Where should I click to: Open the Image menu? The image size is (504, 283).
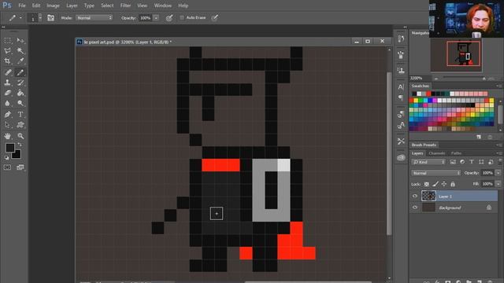tap(53, 6)
